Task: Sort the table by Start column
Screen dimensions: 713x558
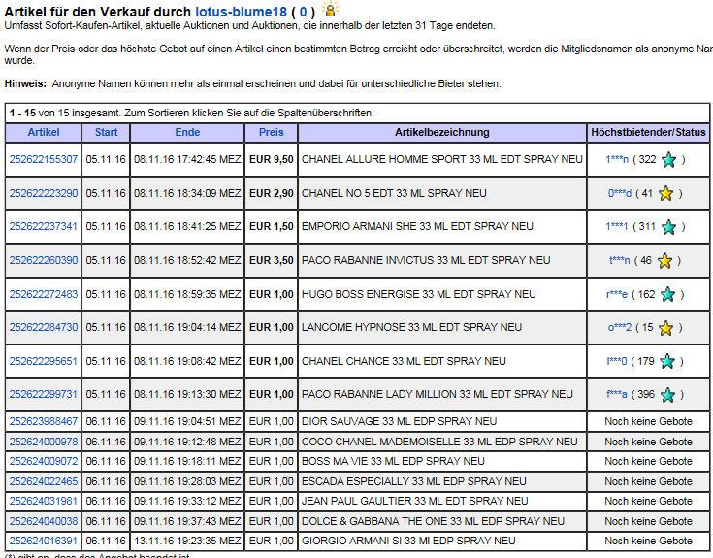Action: click(x=106, y=132)
